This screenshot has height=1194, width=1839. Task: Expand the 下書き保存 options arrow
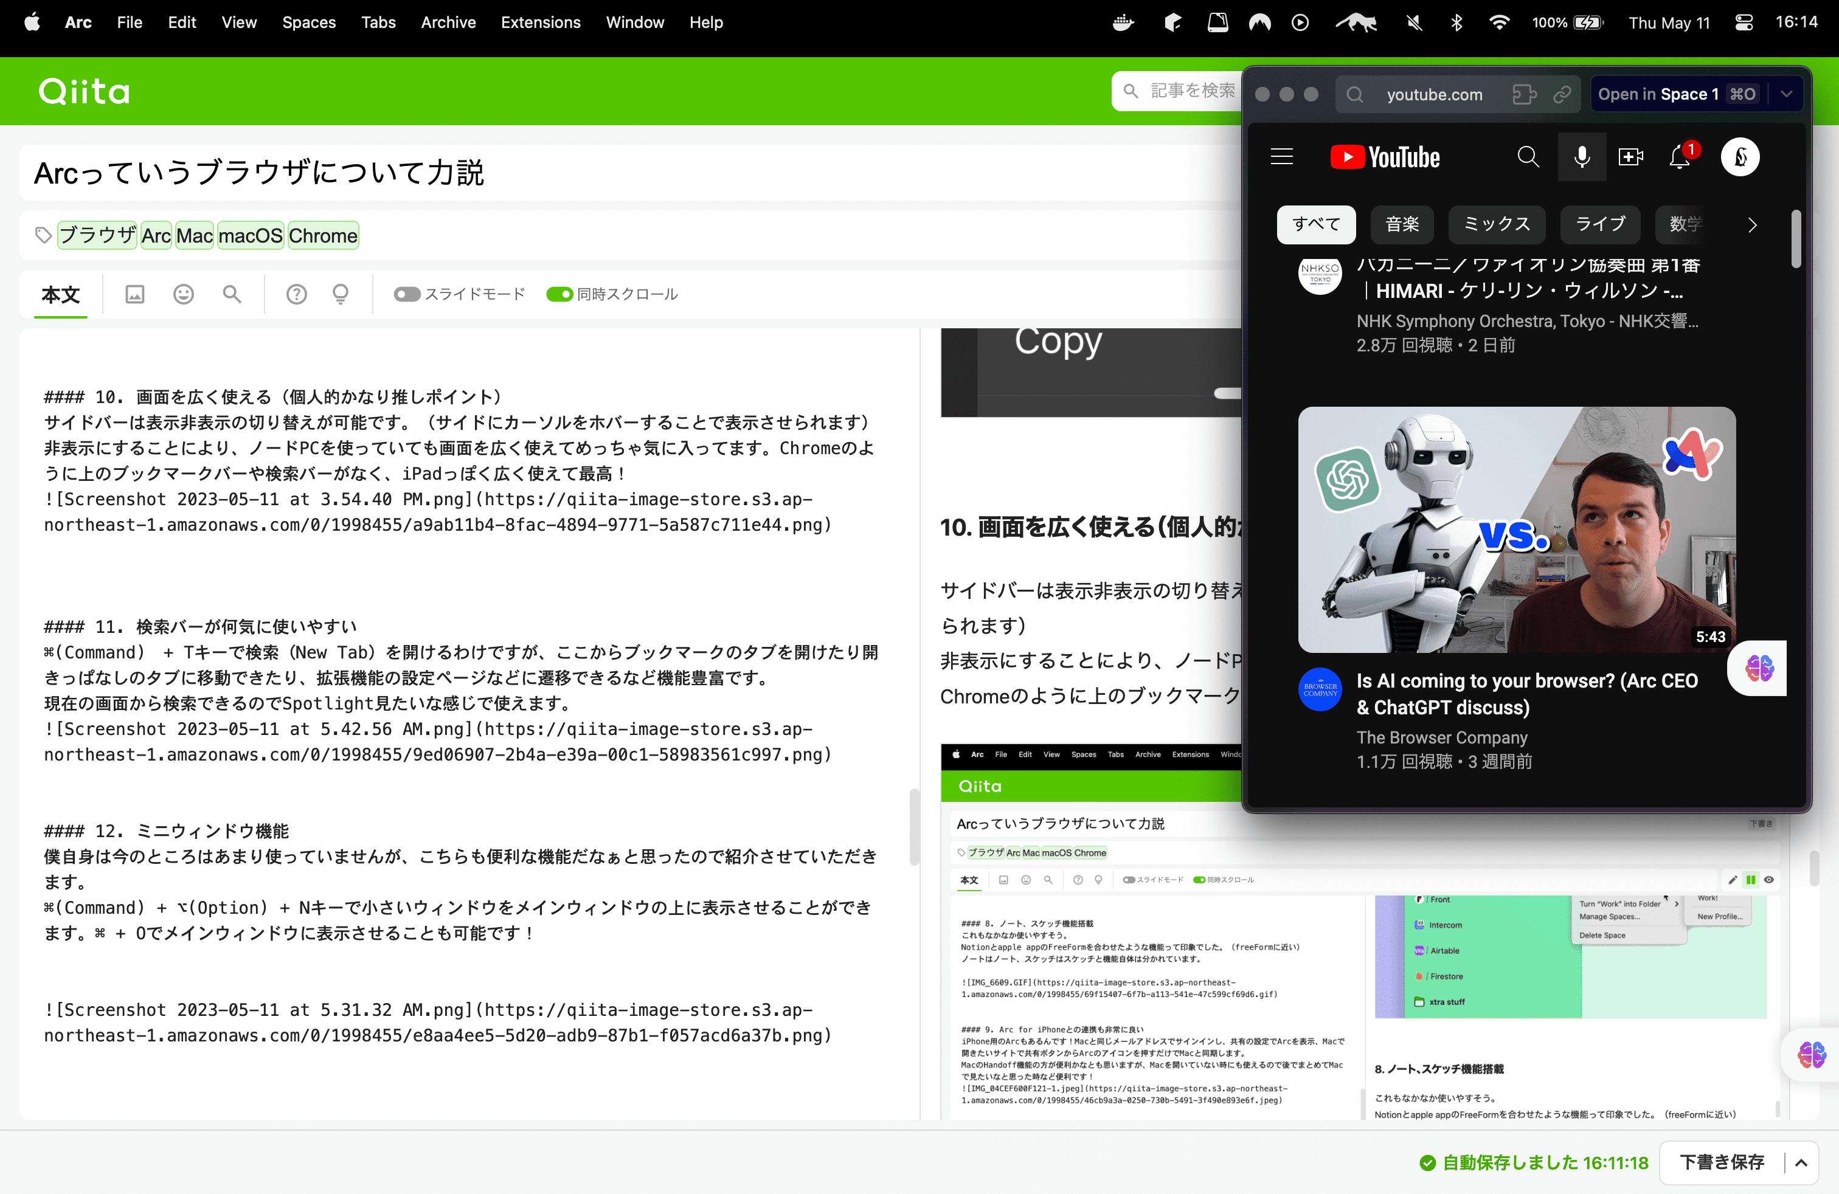point(1801,1162)
